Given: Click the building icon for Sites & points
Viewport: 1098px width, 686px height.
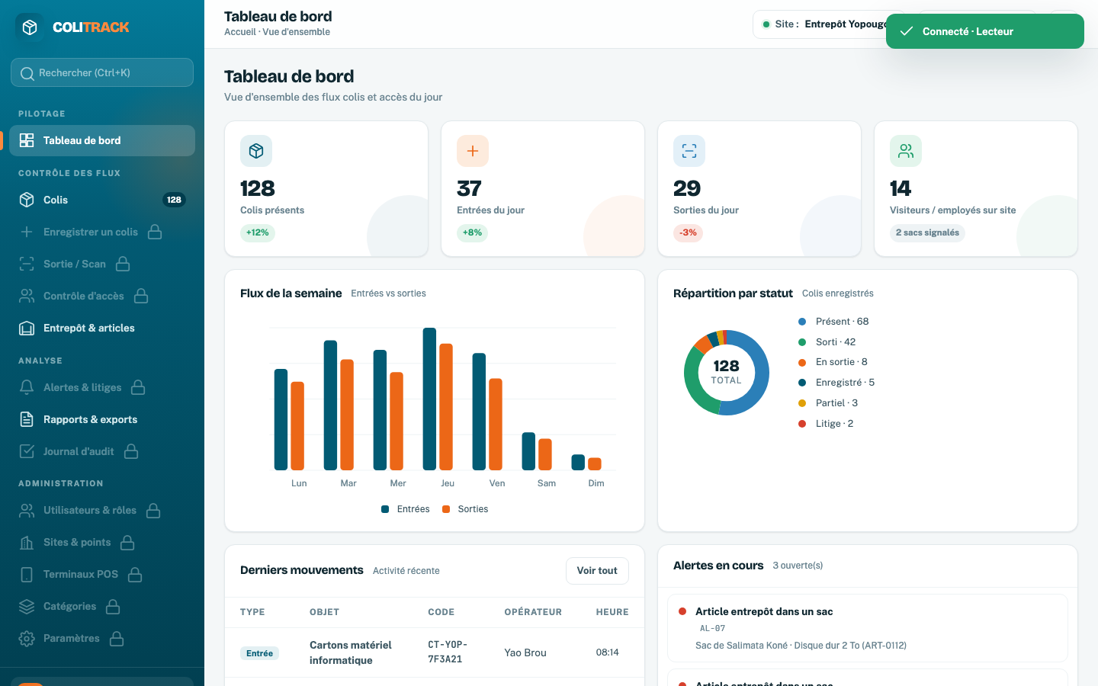Looking at the screenshot, I should 27,542.
